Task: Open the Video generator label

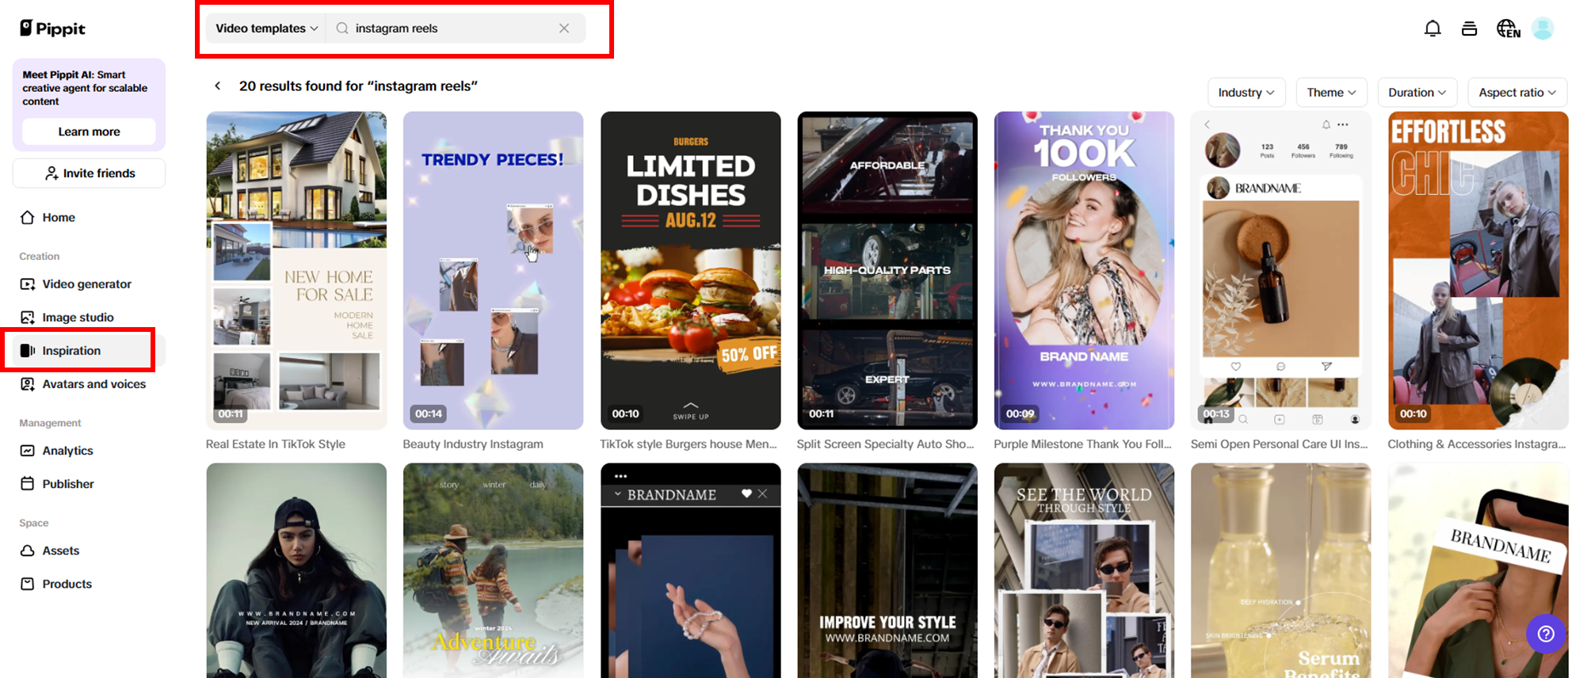Action: (87, 284)
